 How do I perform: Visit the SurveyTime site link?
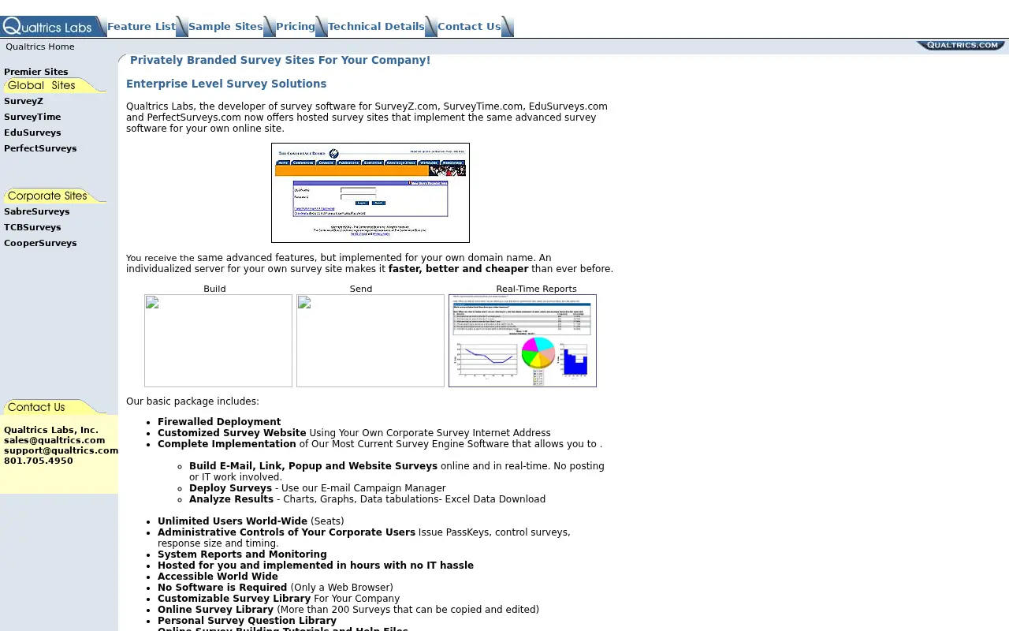coord(32,117)
